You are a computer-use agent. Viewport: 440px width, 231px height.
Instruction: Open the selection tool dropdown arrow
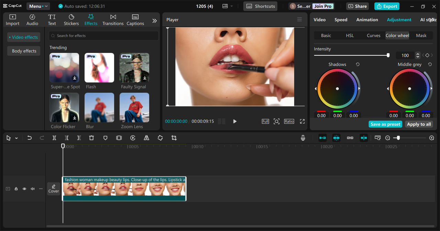click(x=16, y=138)
